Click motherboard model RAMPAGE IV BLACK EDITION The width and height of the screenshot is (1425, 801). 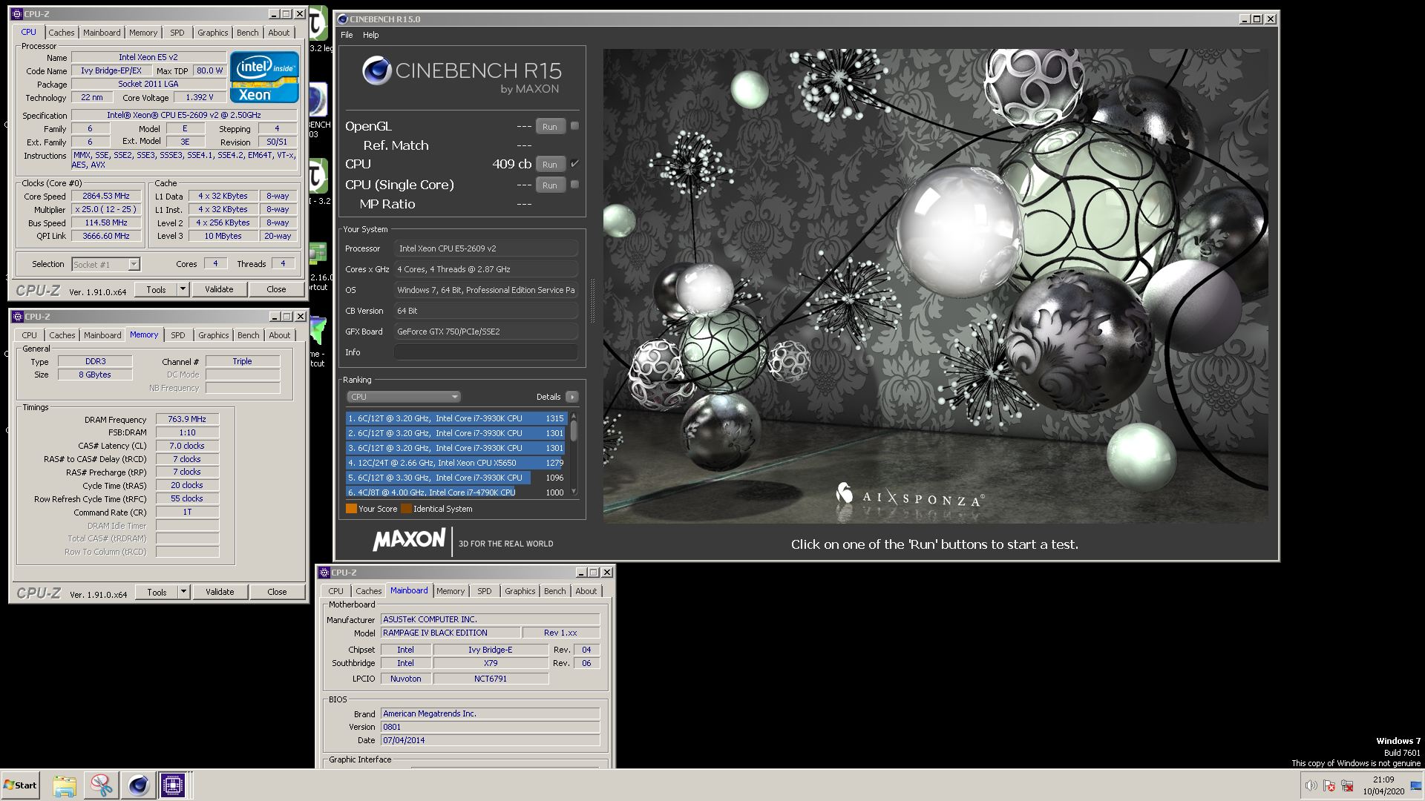(450, 633)
